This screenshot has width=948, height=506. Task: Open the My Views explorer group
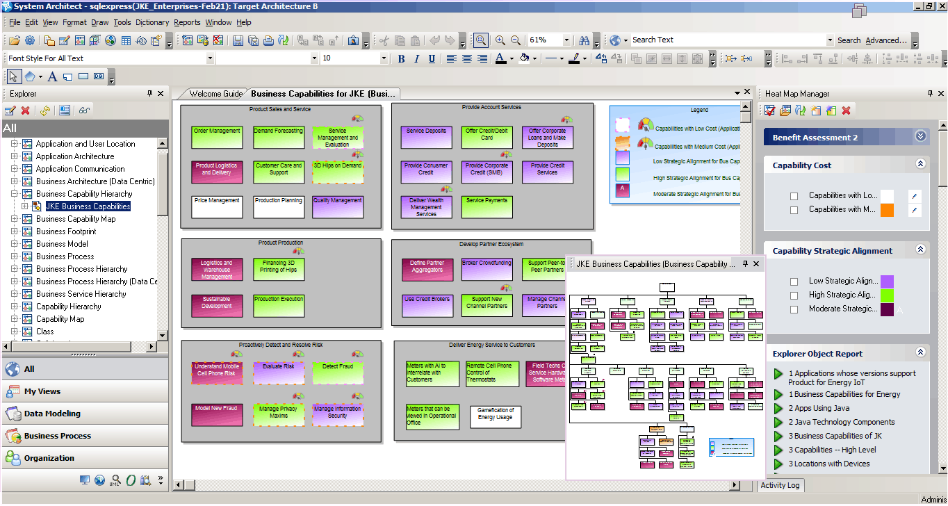(x=85, y=391)
